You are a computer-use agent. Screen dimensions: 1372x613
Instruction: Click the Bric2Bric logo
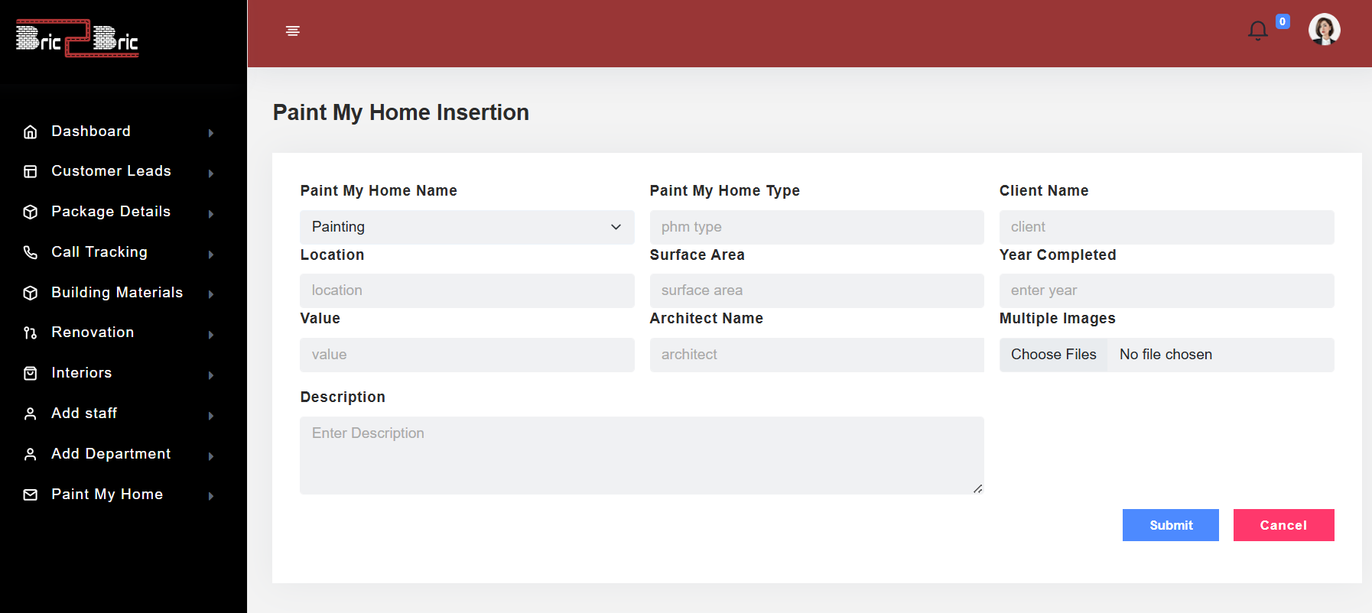tap(77, 38)
